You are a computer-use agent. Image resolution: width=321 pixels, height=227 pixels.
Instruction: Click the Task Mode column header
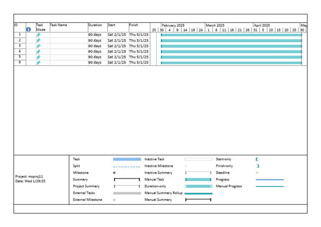coord(43,28)
